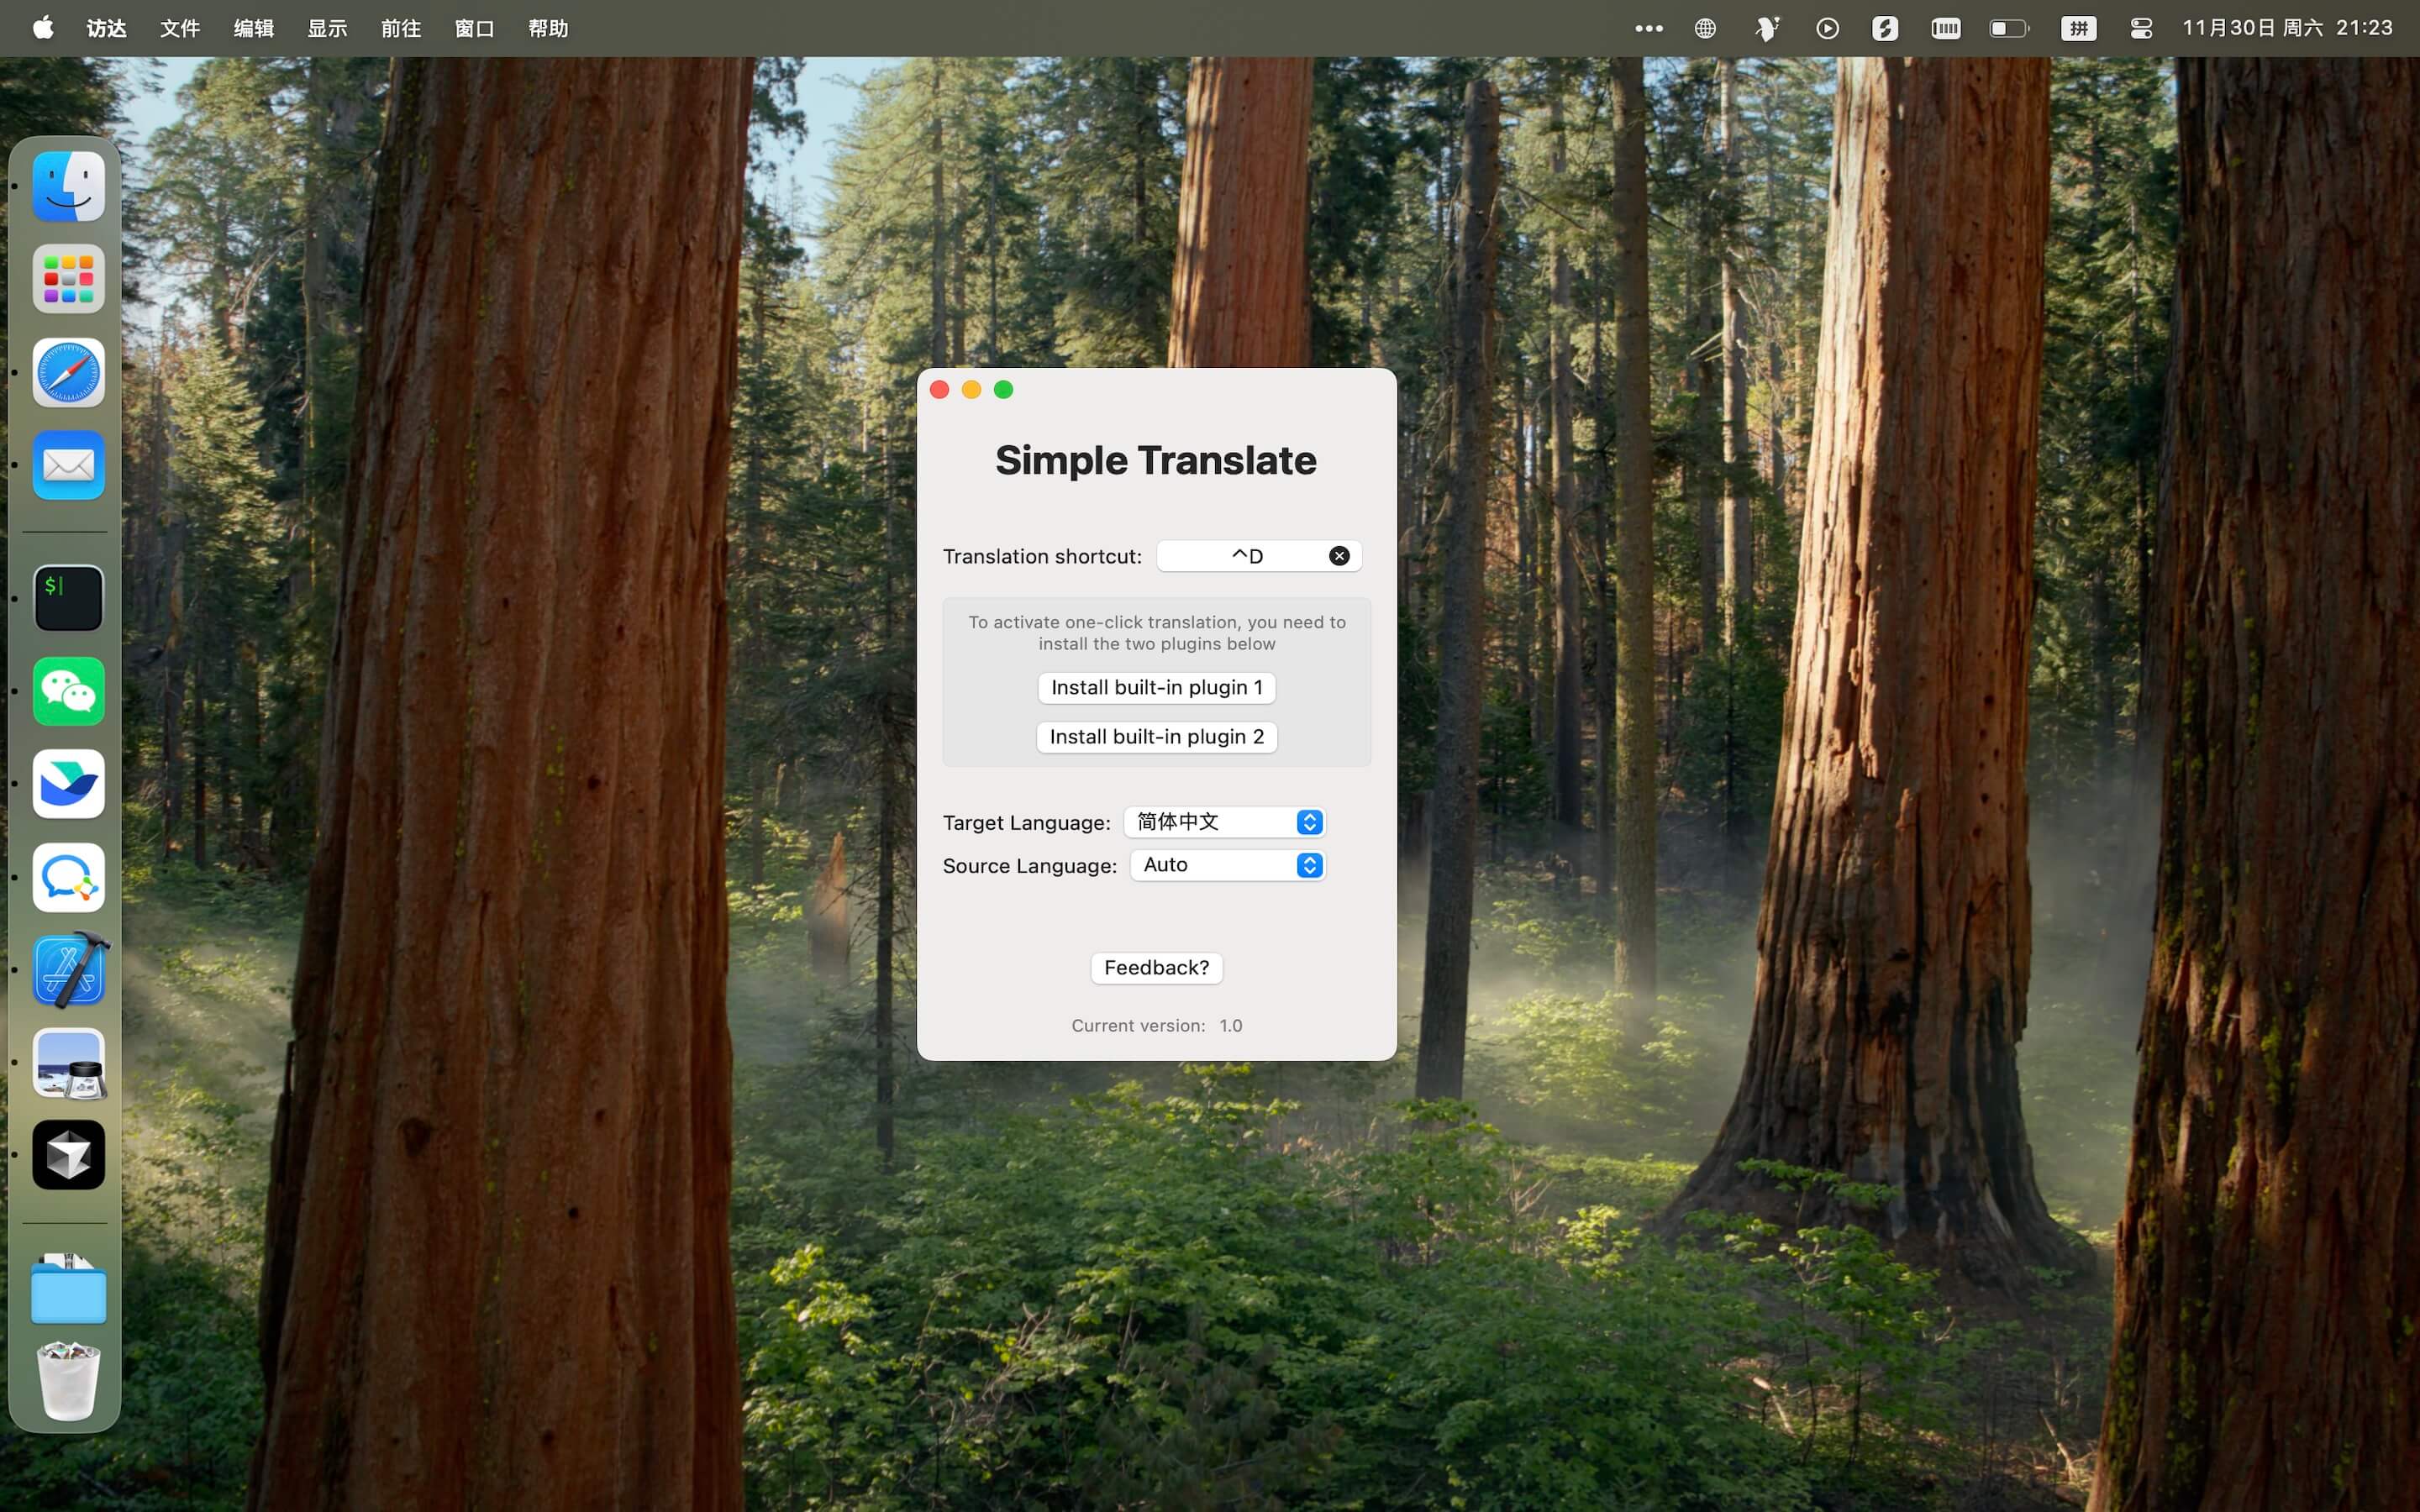Image resolution: width=2420 pixels, height=1512 pixels.
Task: Zoom the Simple Translate window with green button
Action: tap(1003, 390)
